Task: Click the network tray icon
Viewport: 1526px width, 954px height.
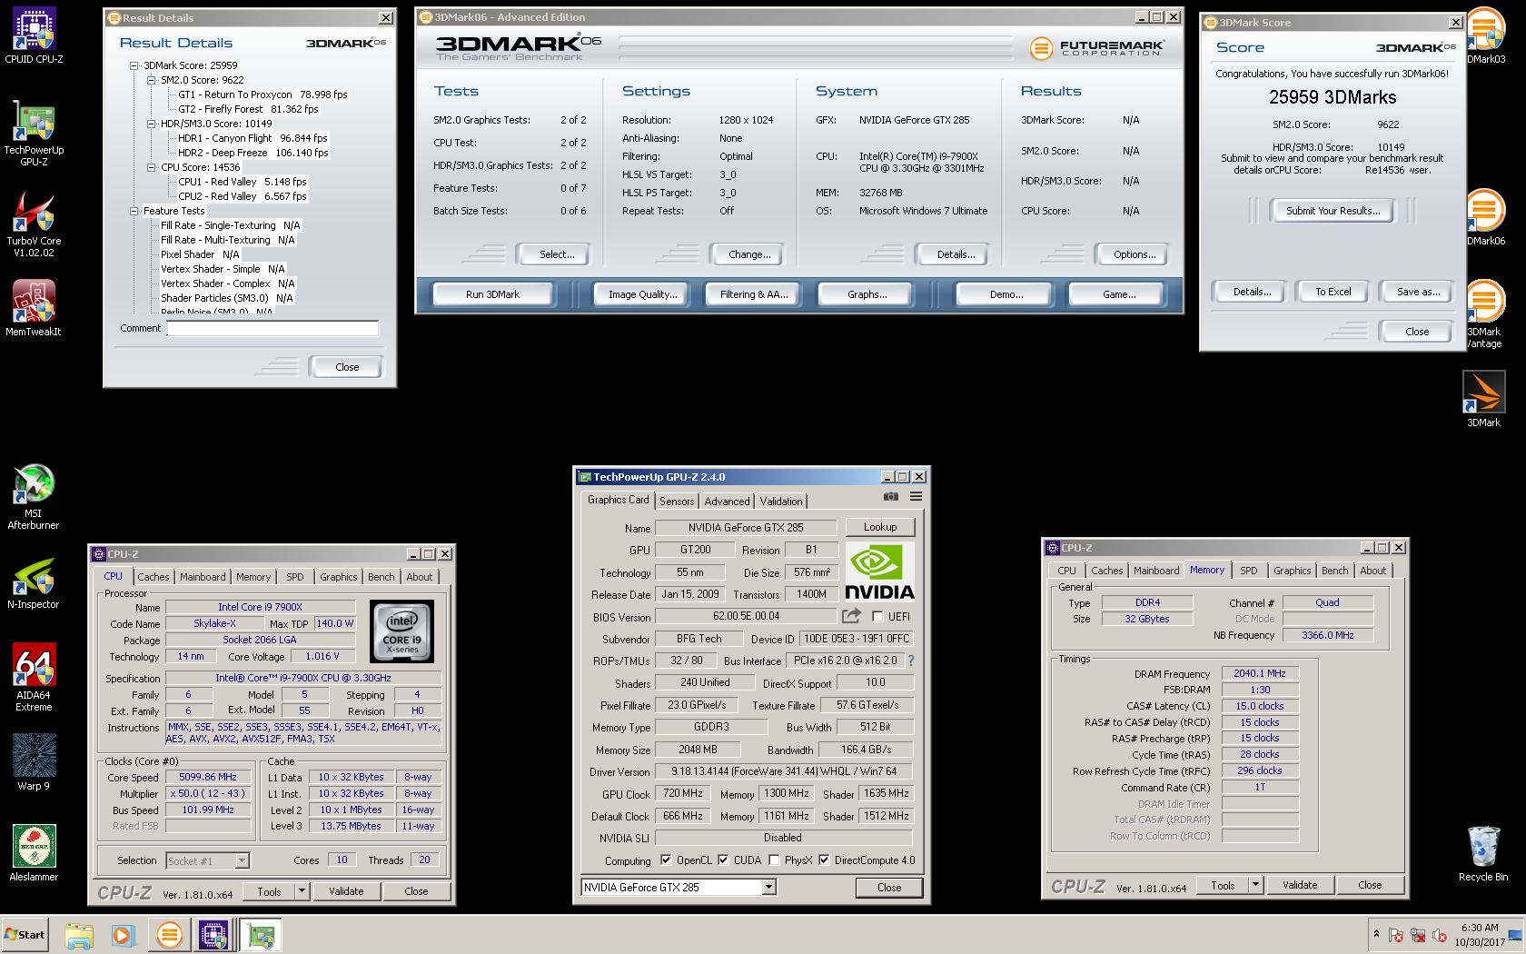Action: [x=1418, y=935]
